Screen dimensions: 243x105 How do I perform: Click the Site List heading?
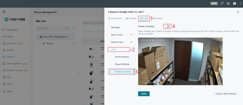pos(41,21)
